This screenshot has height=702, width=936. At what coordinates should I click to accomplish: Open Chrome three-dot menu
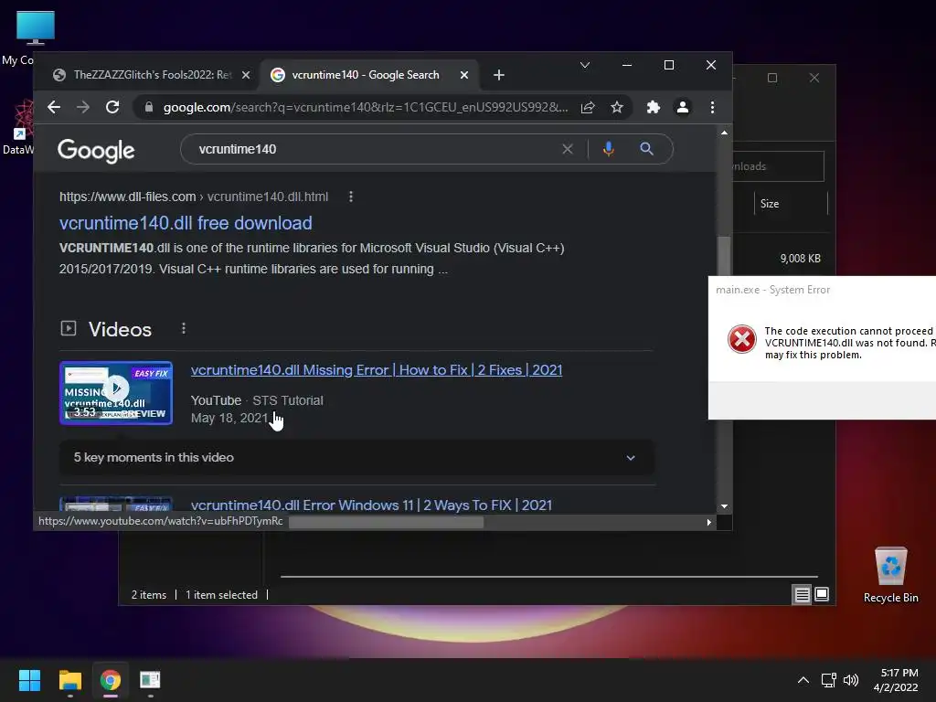click(712, 108)
